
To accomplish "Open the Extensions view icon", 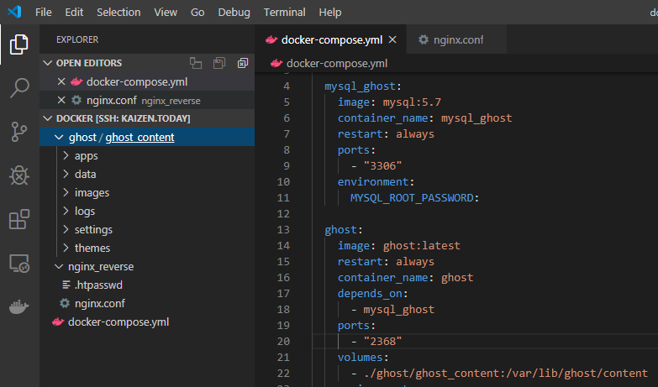I will 19,220.
